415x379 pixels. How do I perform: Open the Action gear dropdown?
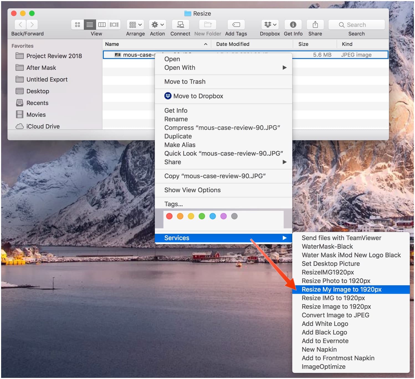[x=157, y=25]
